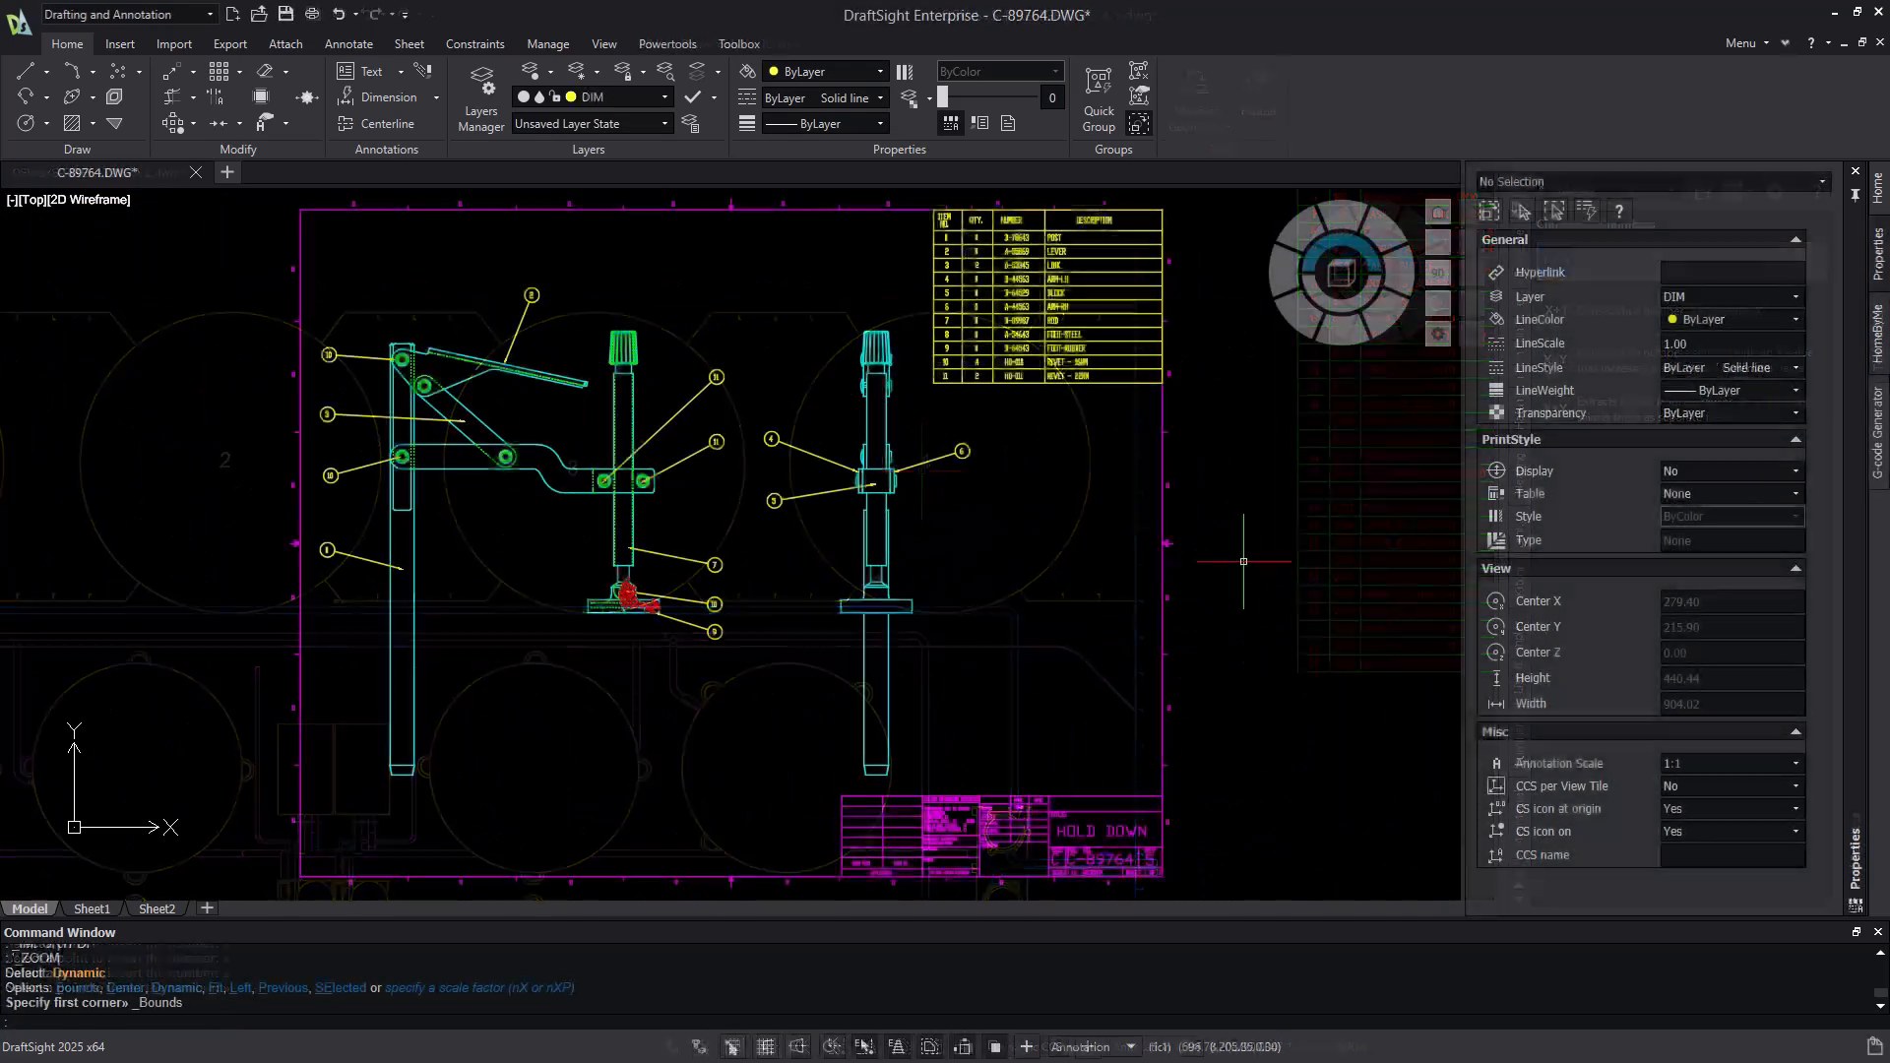Screen dimensions: 1890x1063
Task: Open Quick Group tool
Action: click(x=1099, y=98)
